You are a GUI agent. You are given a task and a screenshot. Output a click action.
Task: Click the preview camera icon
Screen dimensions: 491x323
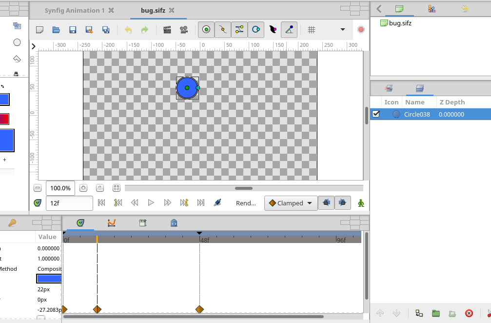pos(184,30)
